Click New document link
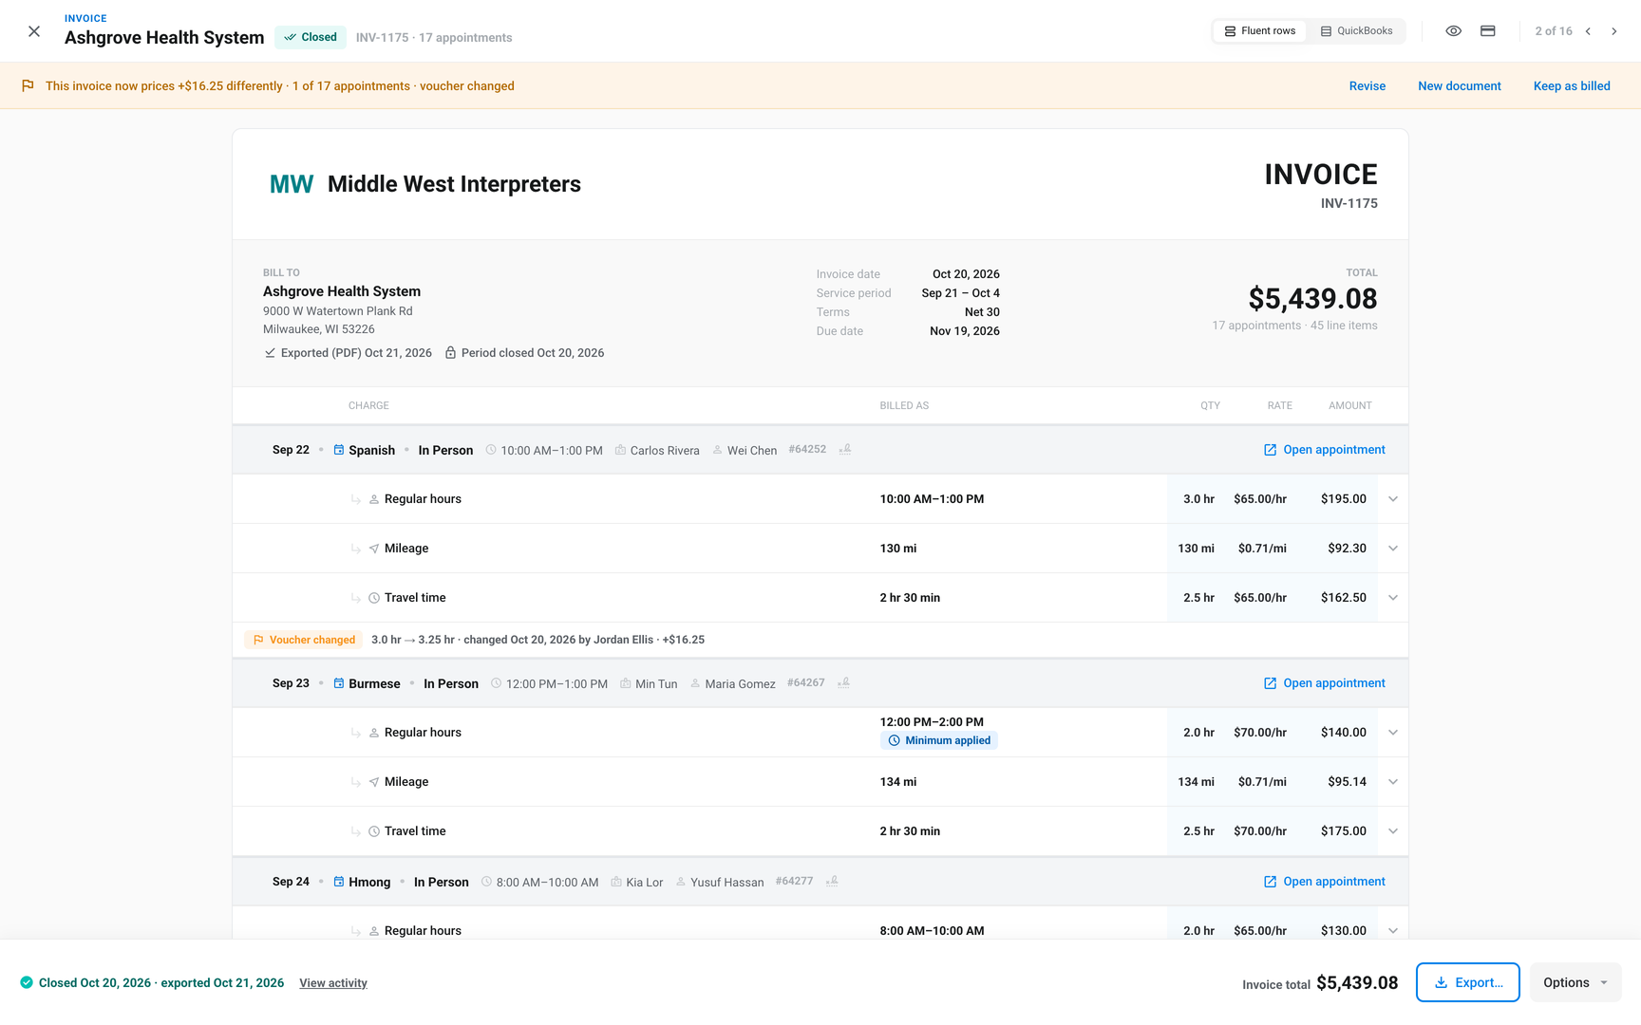This screenshot has height=1025, width=1641. pos(1459,86)
